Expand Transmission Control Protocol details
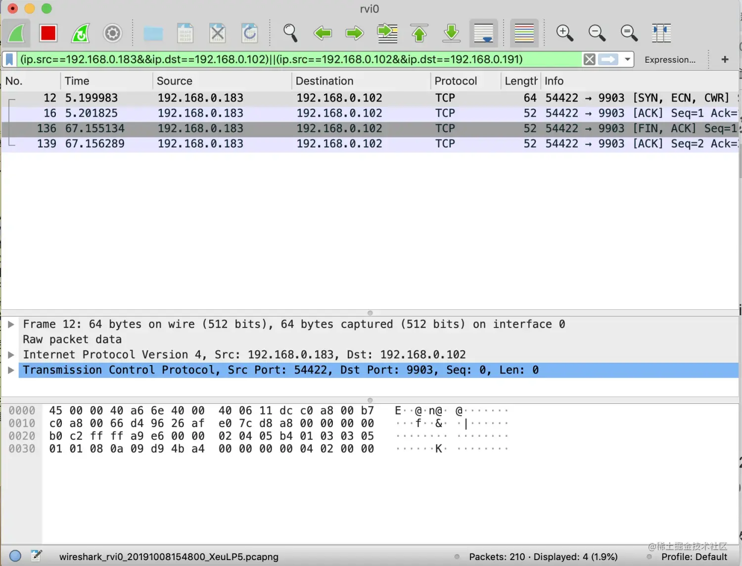The width and height of the screenshot is (742, 566). point(11,370)
